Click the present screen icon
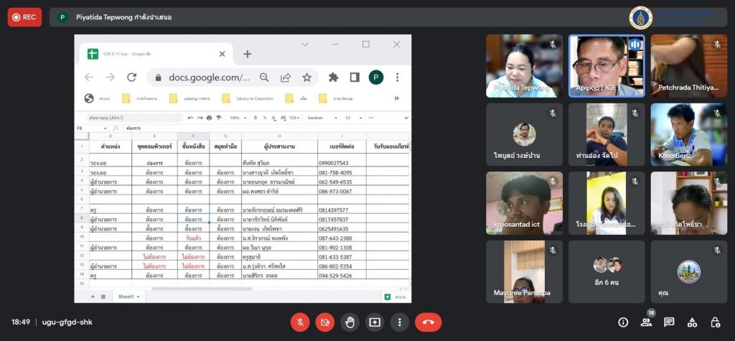The height and width of the screenshot is (341, 735). 375,322
